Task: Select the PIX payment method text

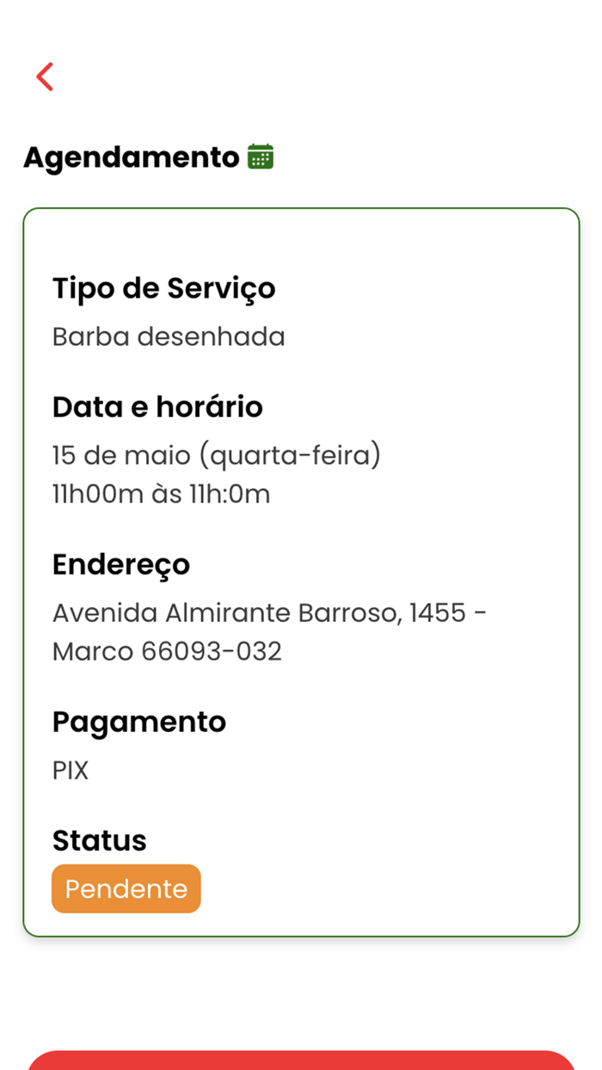Action: 70,770
